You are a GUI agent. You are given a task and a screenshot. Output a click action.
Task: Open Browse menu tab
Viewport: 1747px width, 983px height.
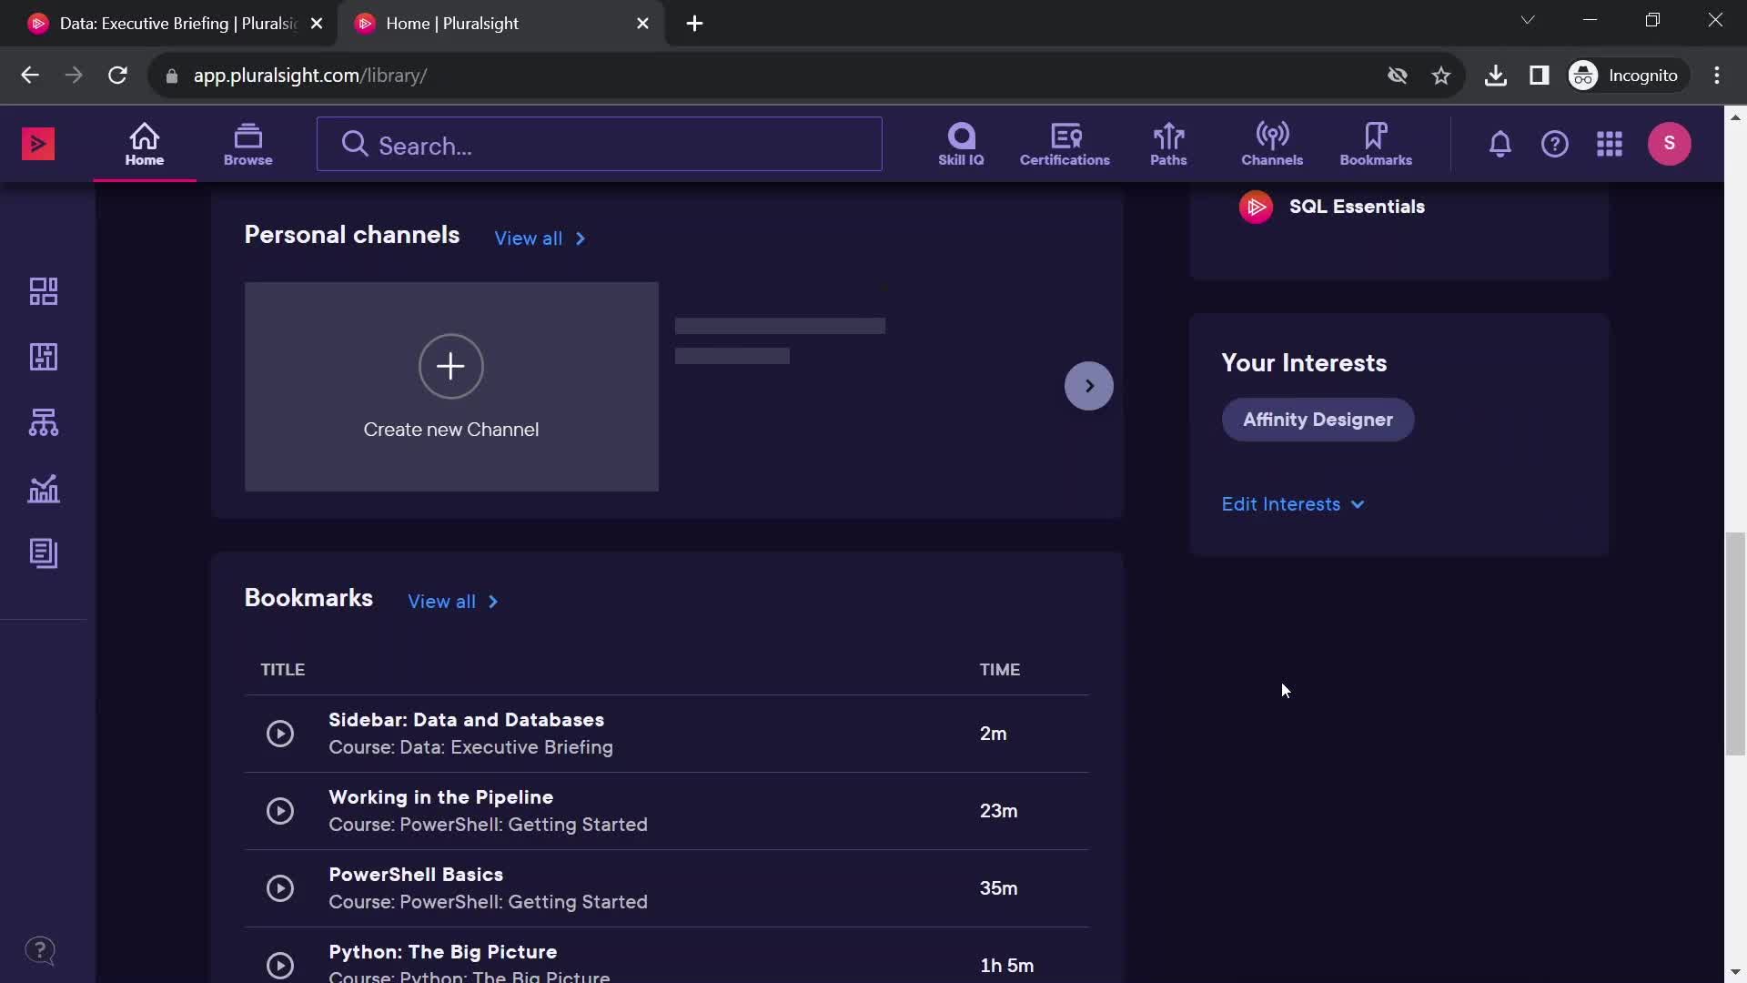click(247, 143)
